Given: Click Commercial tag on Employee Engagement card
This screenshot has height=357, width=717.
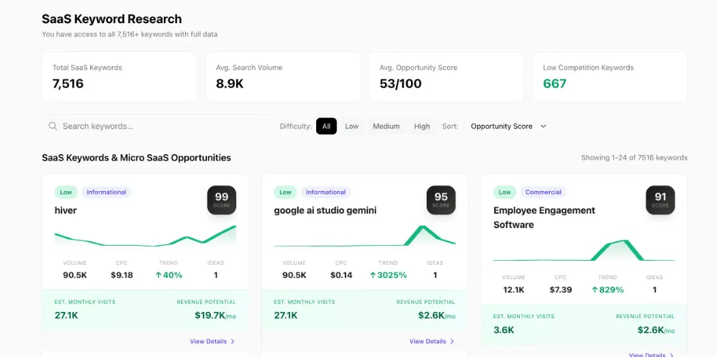Looking at the screenshot, I should [x=544, y=192].
